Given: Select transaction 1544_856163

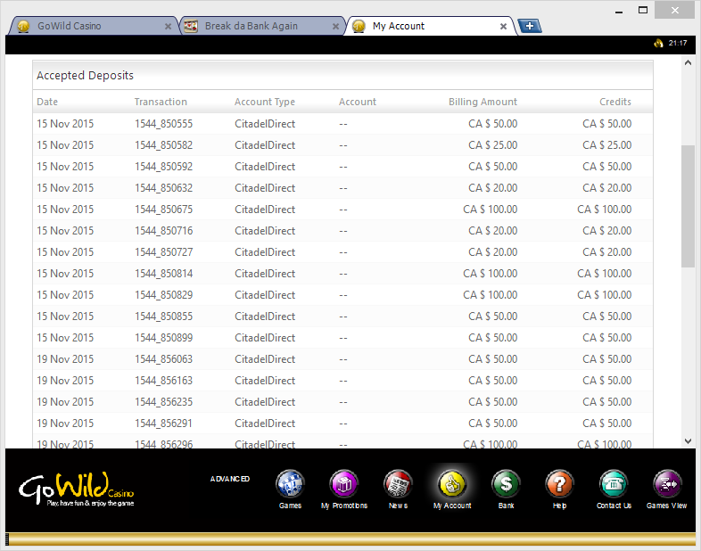Looking at the screenshot, I should pos(163,381).
